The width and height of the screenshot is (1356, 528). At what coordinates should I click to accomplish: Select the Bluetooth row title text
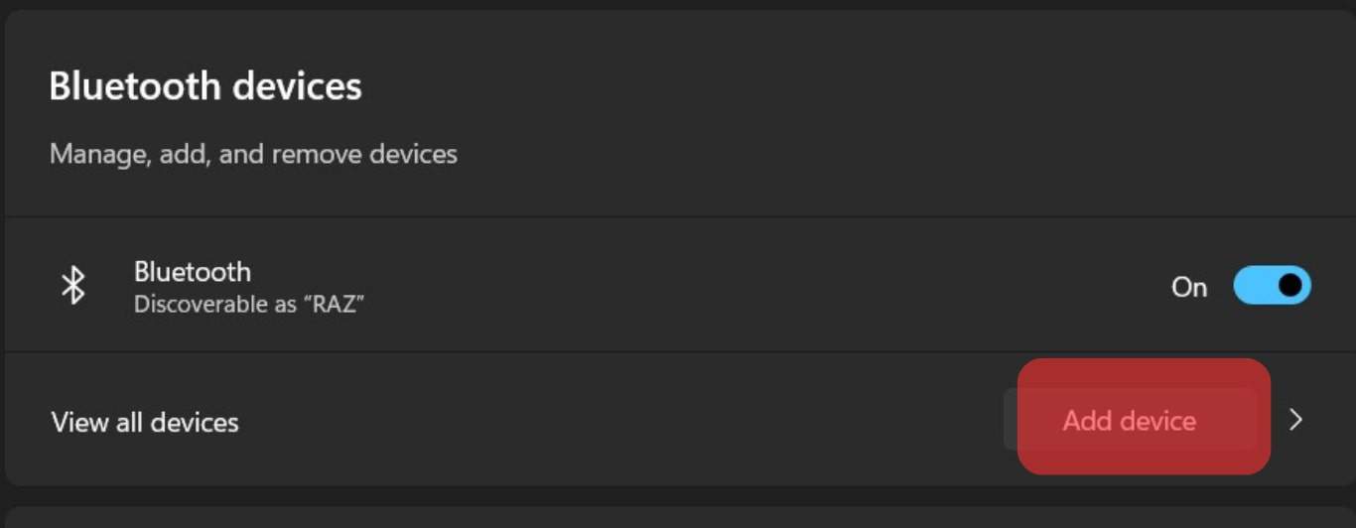point(193,271)
